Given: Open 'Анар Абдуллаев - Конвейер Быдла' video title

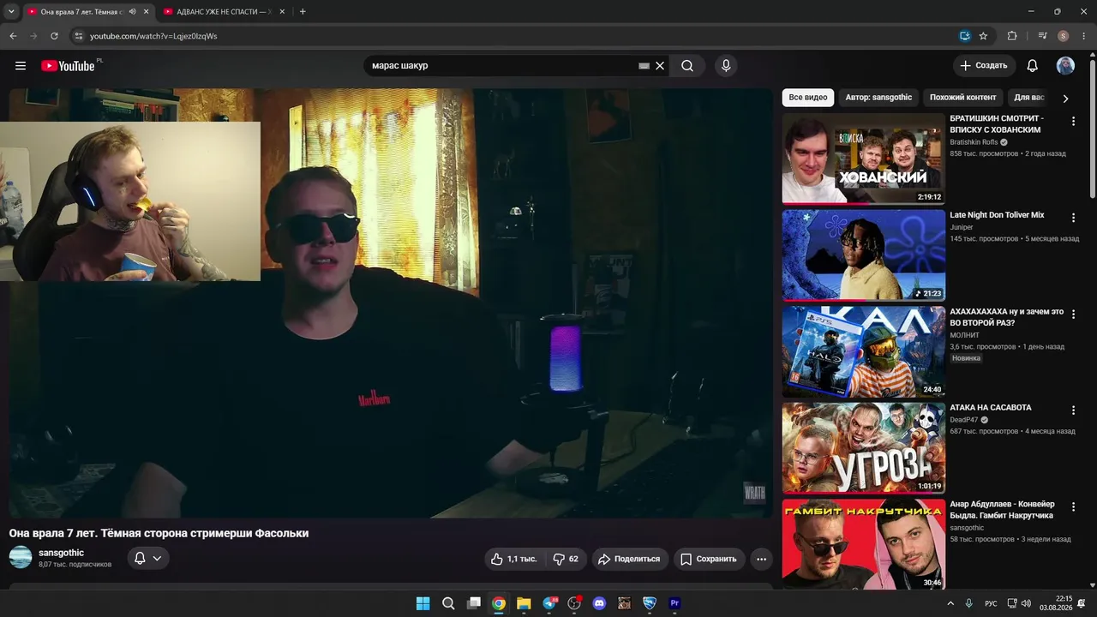Looking at the screenshot, I should (x=1002, y=510).
